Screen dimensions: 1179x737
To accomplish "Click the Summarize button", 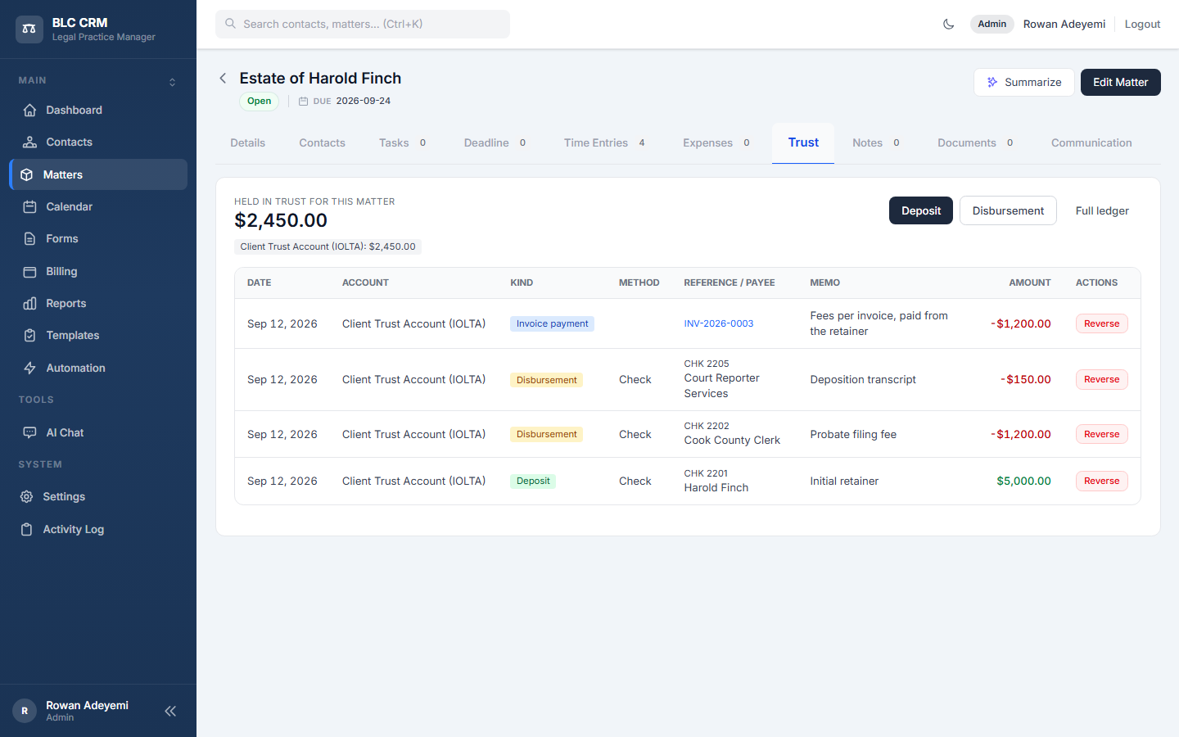I will pyautogui.click(x=1023, y=82).
